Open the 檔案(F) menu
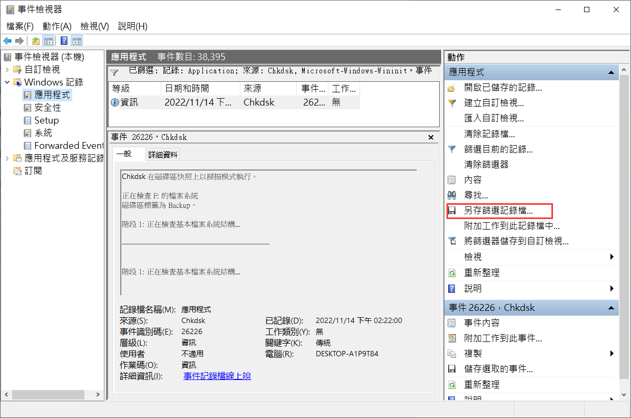This screenshot has height=418, width=631. (x=20, y=26)
